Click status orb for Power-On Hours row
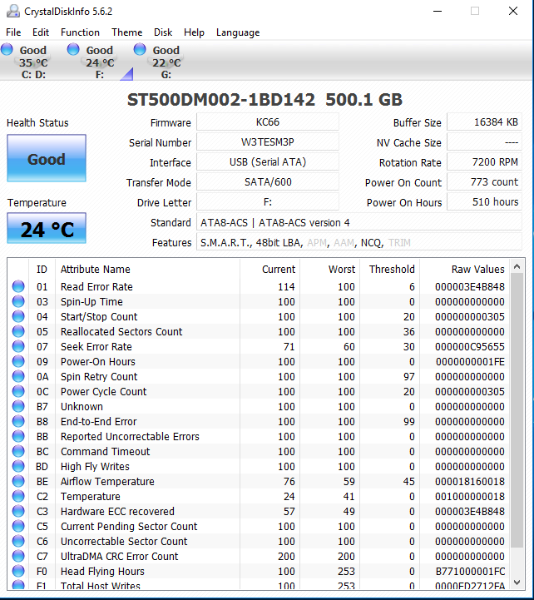Image resolution: width=534 pixels, height=600 pixels. (18, 361)
